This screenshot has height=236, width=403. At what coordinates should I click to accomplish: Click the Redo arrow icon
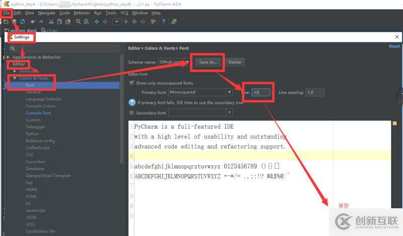tap(41, 22)
